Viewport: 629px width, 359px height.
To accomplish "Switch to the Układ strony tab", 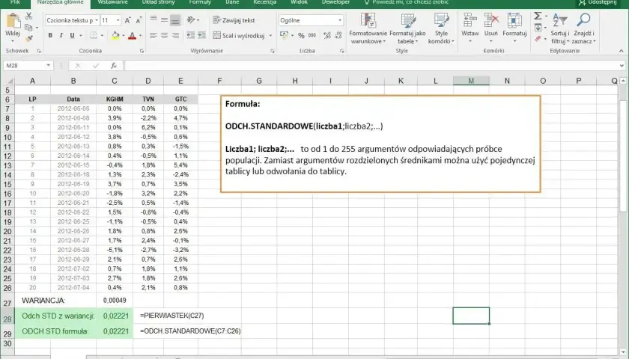I will [159, 2].
